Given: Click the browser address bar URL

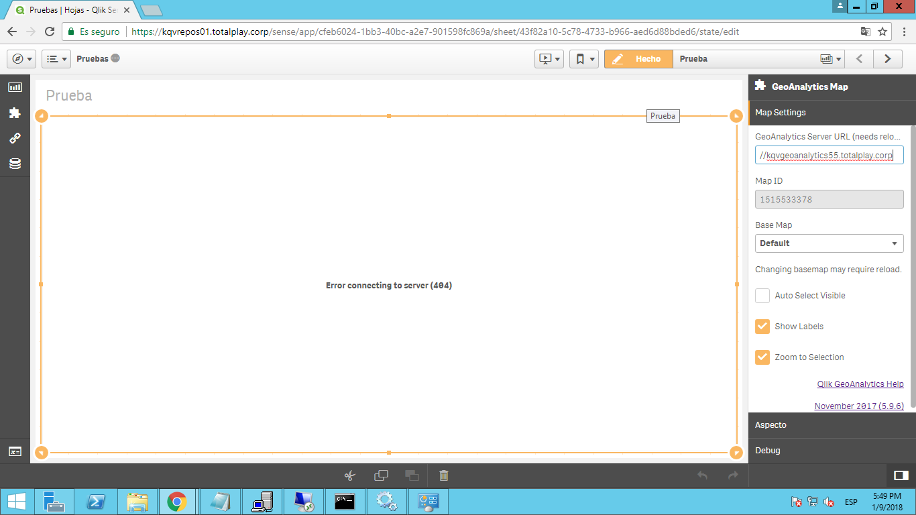Looking at the screenshot, I should click(x=436, y=32).
